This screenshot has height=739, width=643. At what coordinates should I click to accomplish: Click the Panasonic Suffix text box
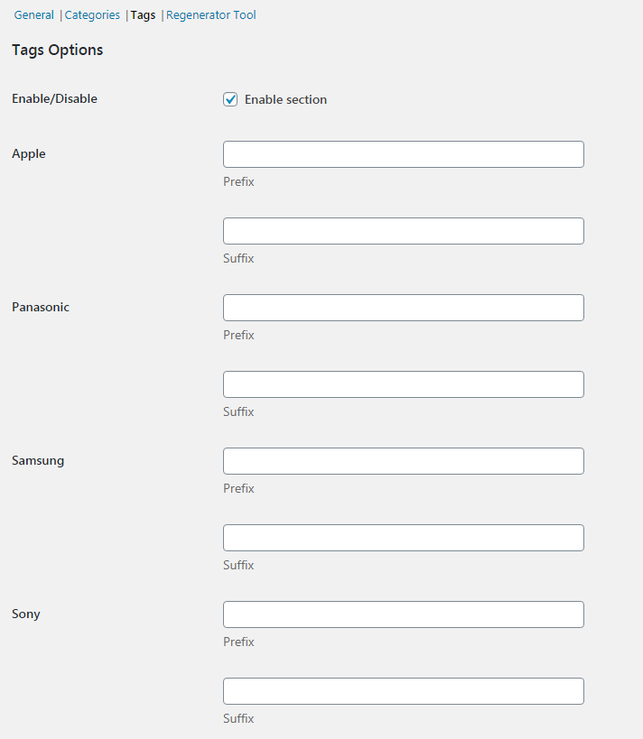coord(404,384)
